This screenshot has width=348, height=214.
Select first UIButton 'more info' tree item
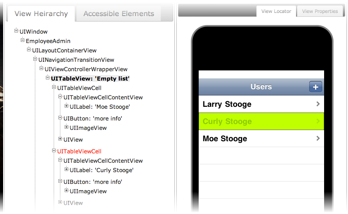pos(93,119)
